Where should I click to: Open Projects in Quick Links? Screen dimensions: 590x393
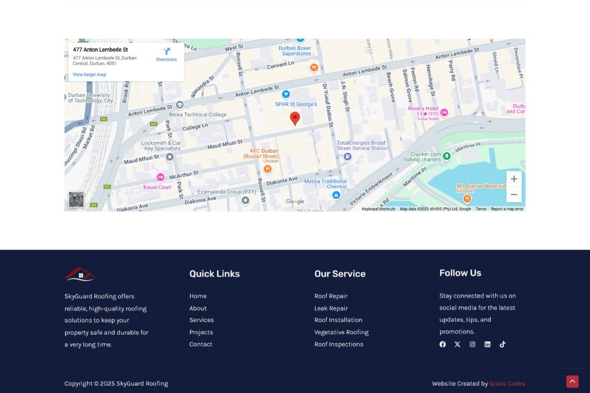click(201, 332)
